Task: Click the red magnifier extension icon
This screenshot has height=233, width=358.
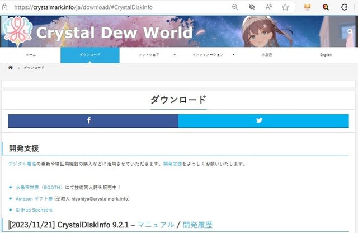Action: 326,7
